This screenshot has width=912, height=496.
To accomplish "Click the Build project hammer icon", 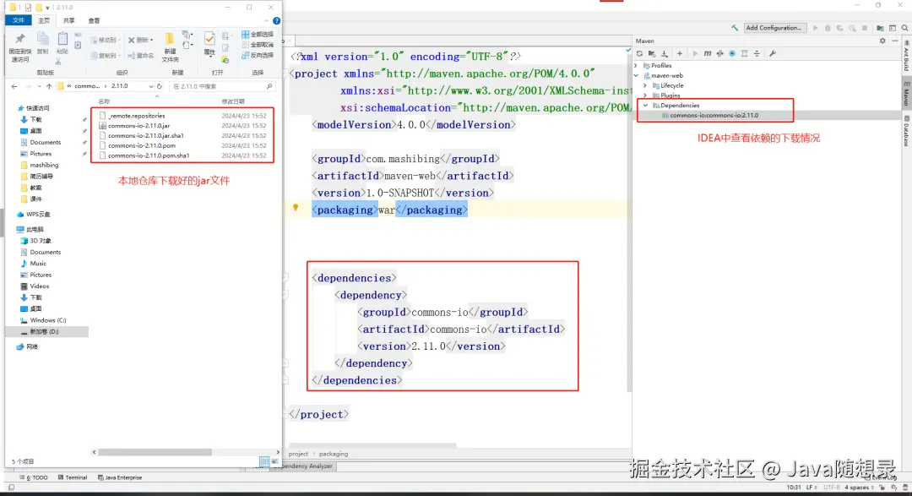I will pyautogui.click(x=735, y=28).
